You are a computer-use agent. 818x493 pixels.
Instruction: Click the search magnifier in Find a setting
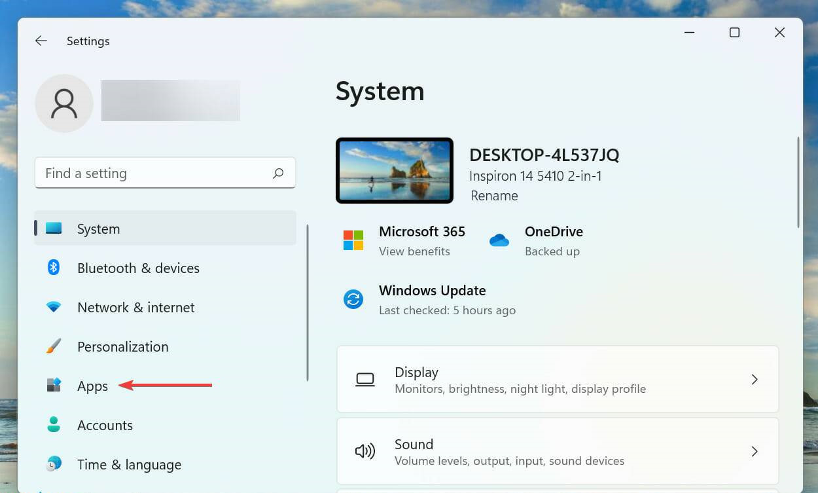tap(278, 173)
